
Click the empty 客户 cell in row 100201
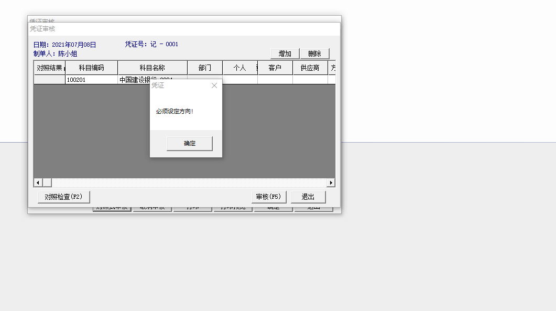click(x=275, y=80)
